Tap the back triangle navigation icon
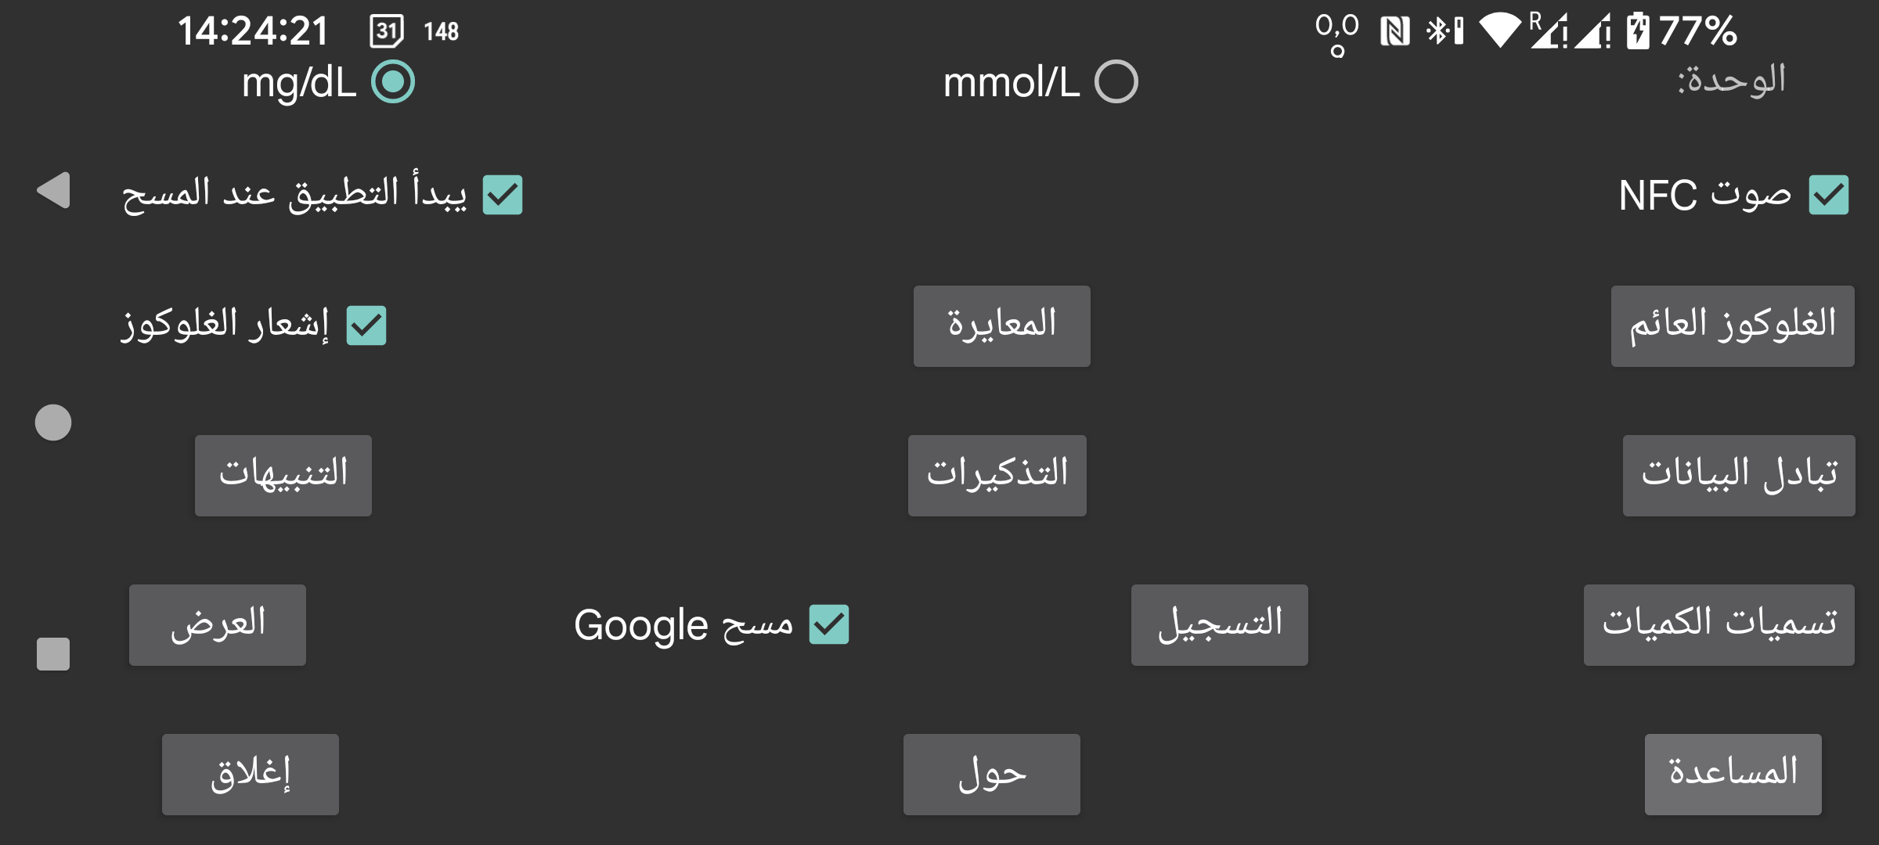This screenshot has width=1879, height=845. click(x=54, y=190)
